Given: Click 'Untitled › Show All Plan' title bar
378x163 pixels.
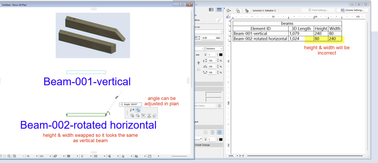Looking at the screenshot, I should click(x=14, y=5).
